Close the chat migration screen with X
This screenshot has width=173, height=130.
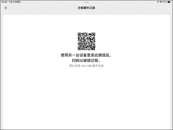[6, 8]
